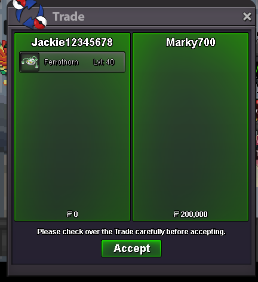
Task: Click the empty area of Marky700's offer panel
Action: pos(191,130)
